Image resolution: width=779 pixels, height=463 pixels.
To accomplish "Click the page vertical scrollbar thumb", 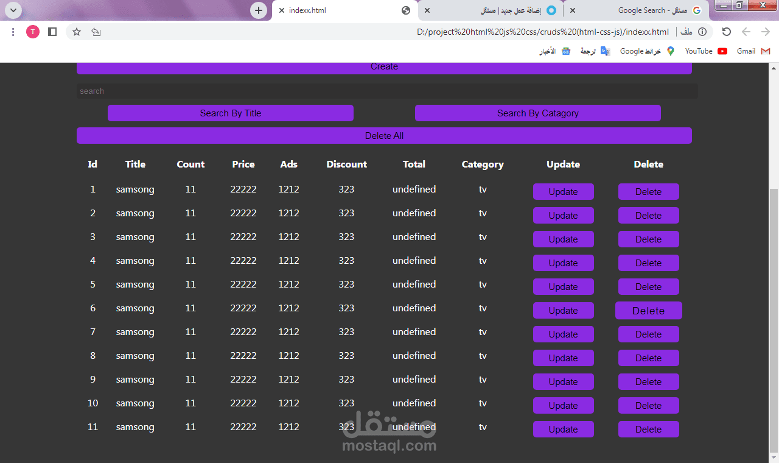I will [x=774, y=320].
